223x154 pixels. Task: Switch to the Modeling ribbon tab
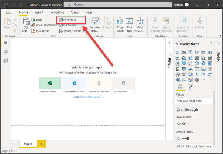pos(57,12)
